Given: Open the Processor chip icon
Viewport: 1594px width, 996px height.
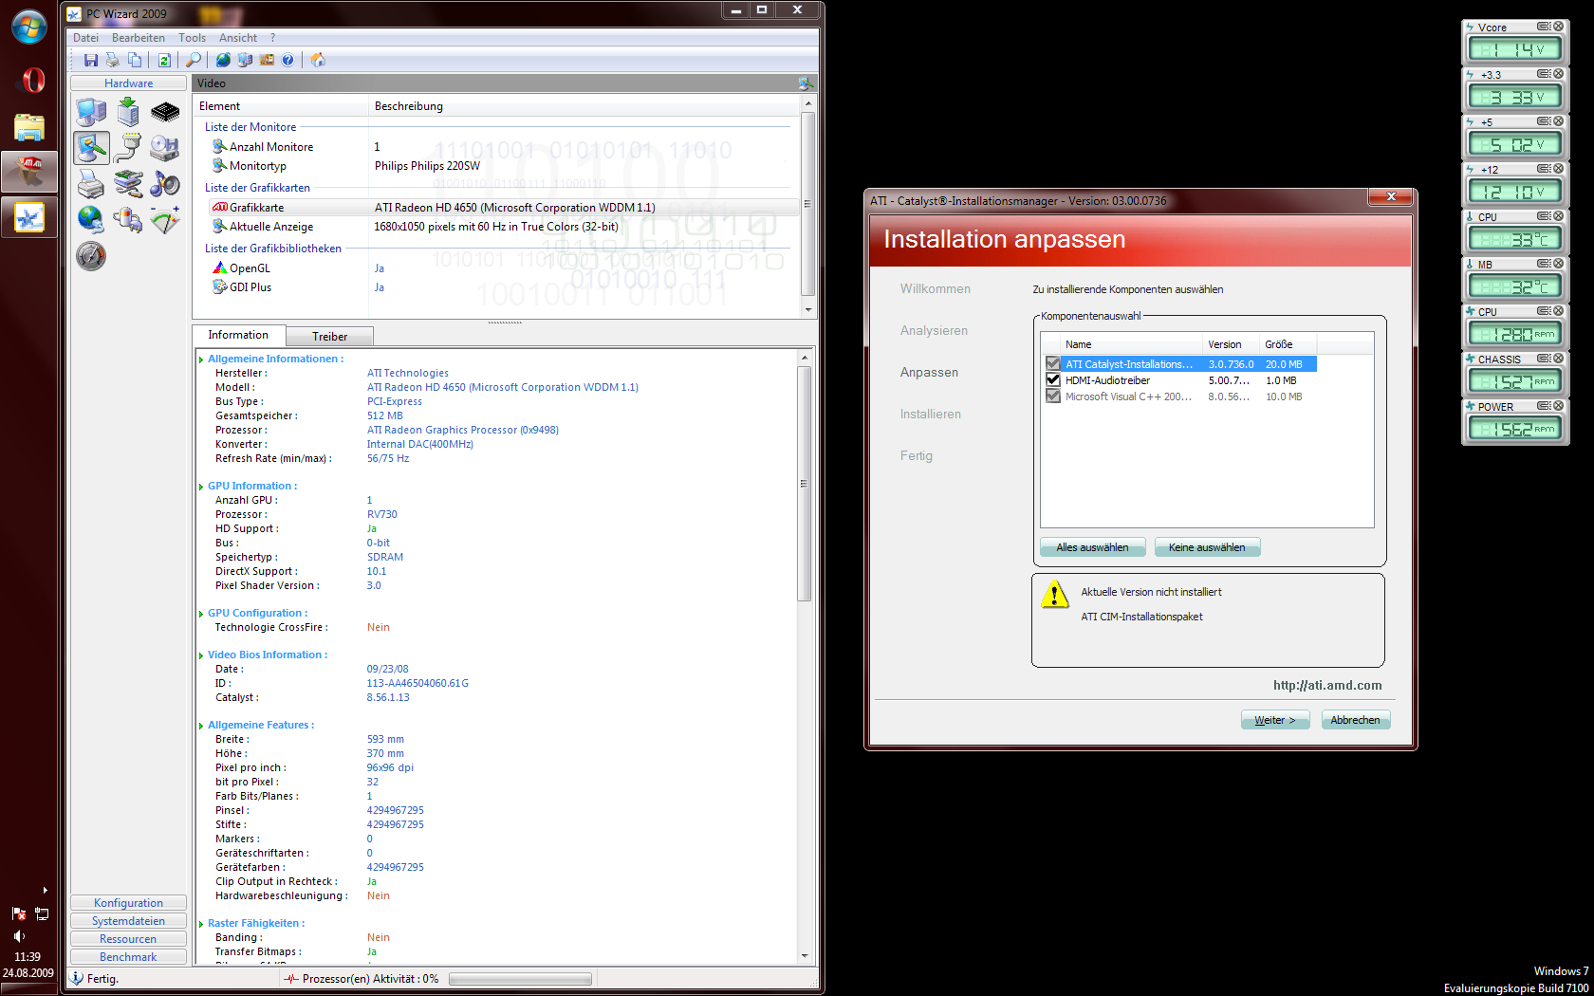Looking at the screenshot, I should [x=165, y=113].
